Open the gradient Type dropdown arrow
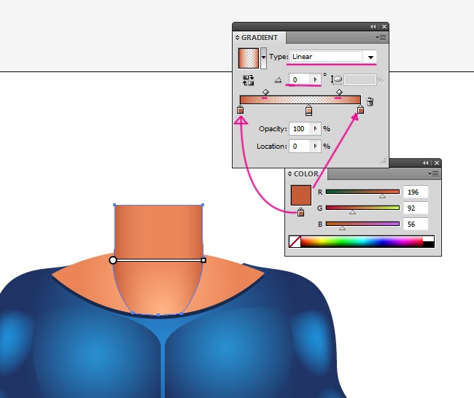Image resolution: width=474 pixels, height=398 pixels. tap(370, 57)
